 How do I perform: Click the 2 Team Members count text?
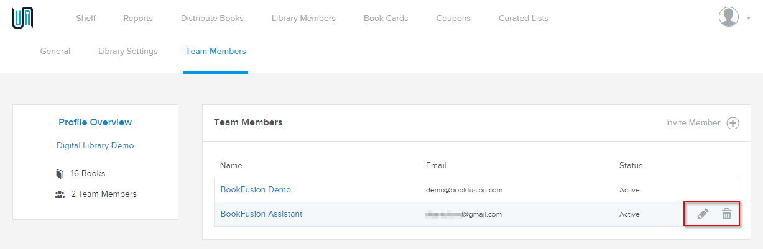(104, 194)
